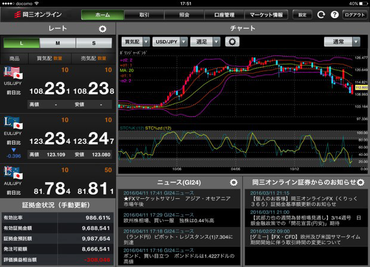Open the USD/JPY currency pair dropdown

click(x=170, y=42)
